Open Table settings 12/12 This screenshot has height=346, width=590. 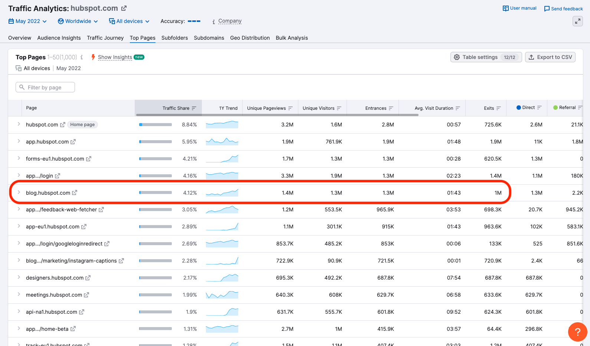click(486, 57)
